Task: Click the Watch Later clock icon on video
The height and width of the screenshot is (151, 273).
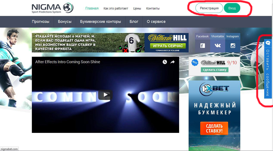Action: point(165,62)
